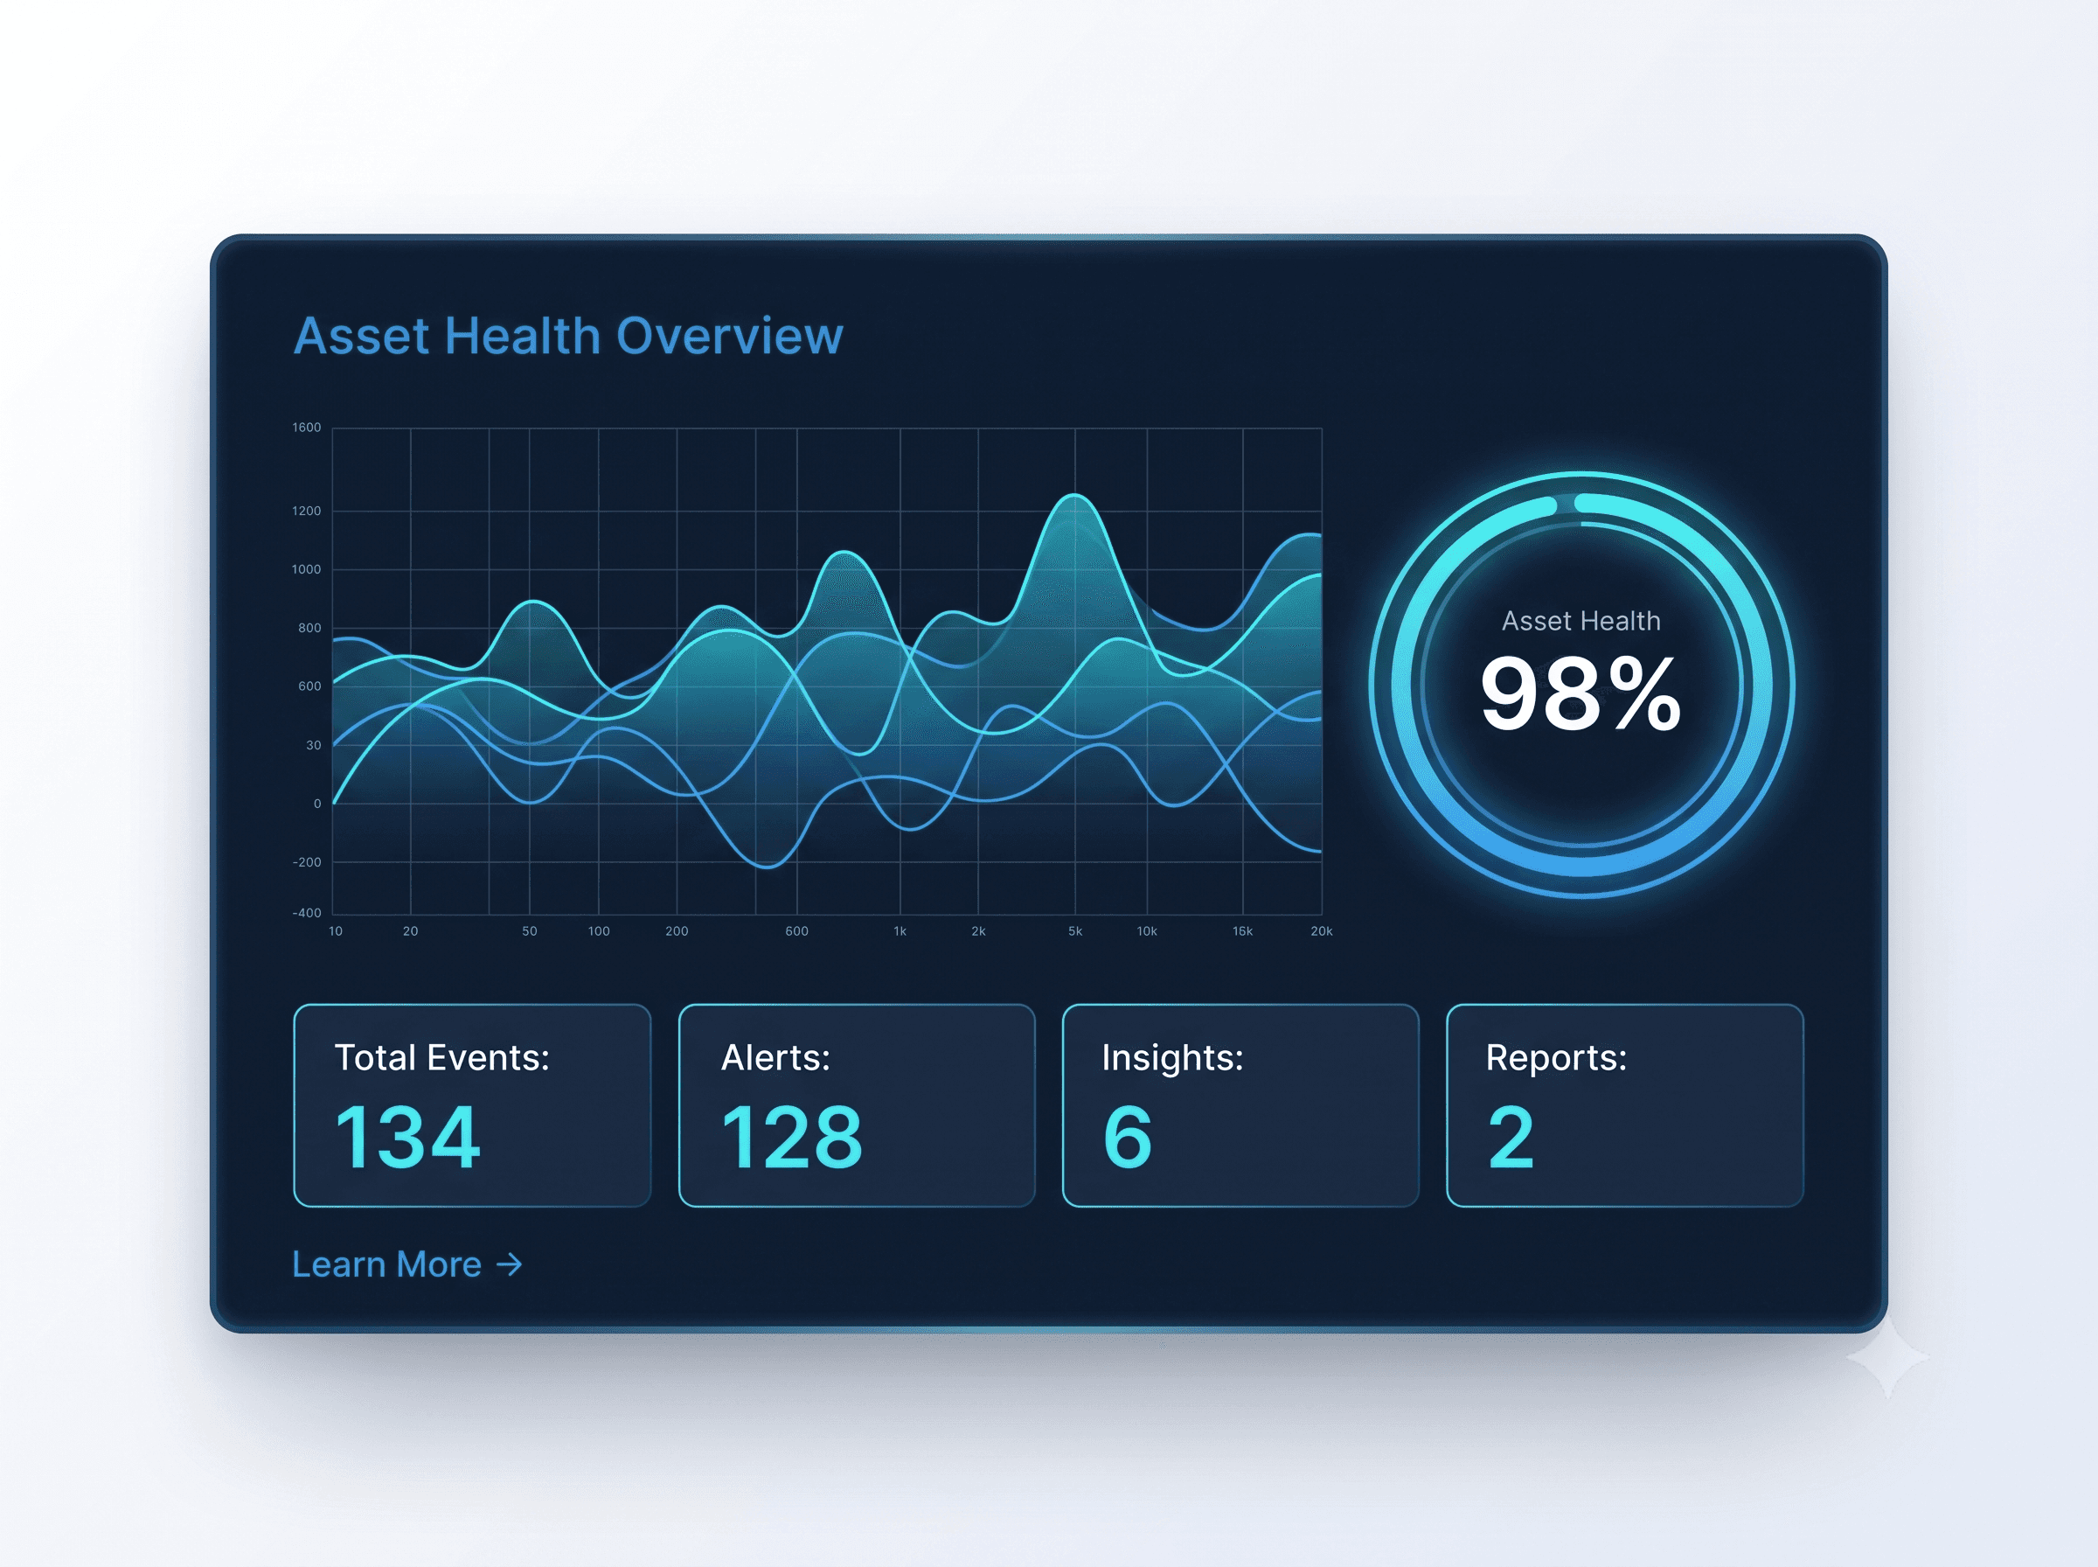Click the 1600 y-axis label

(306, 428)
